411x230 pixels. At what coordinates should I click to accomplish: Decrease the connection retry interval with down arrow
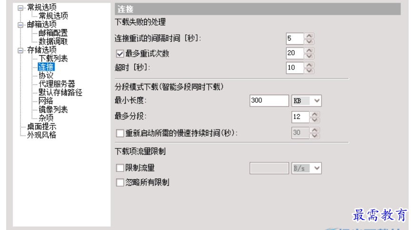(309, 41)
